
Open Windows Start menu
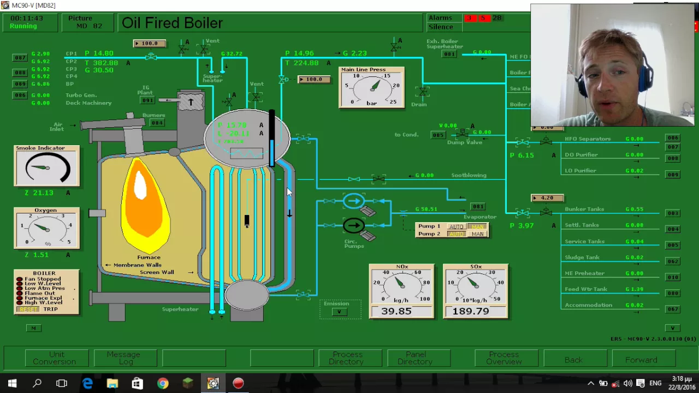click(x=12, y=383)
